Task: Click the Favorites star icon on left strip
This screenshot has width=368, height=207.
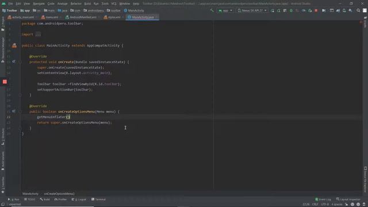Action: (x=3, y=192)
